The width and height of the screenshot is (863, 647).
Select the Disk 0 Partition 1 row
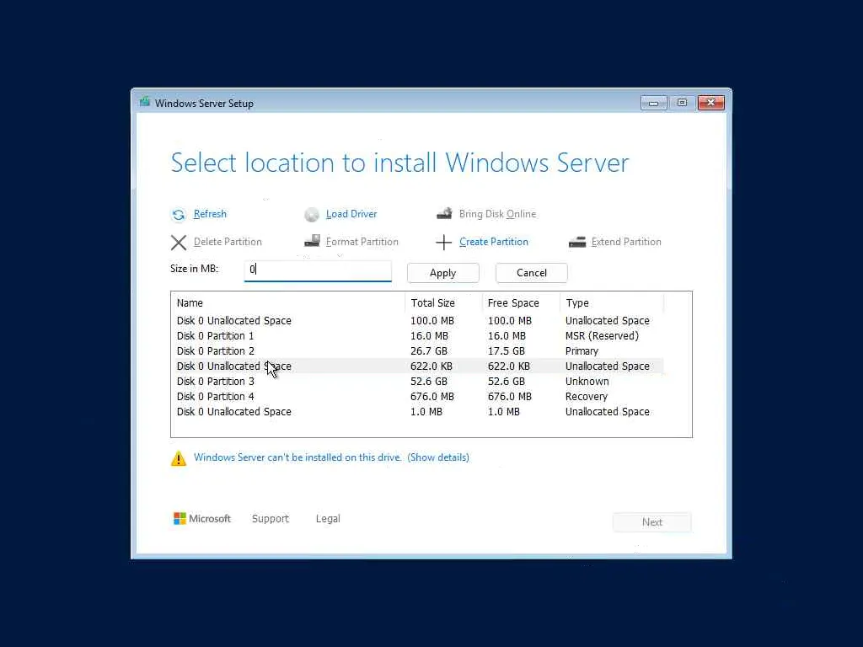tap(420, 335)
